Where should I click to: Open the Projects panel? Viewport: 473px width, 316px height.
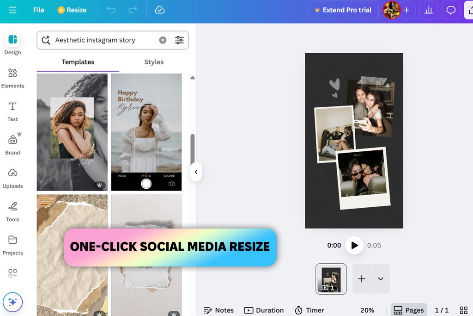click(x=12, y=245)
